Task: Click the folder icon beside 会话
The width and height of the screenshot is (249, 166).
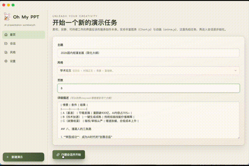Action: pos(6,43)
